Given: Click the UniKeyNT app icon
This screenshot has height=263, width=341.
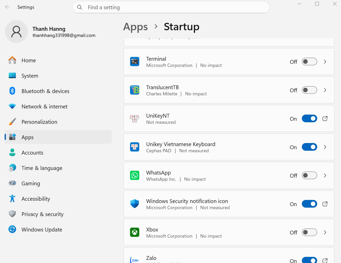Looking at the screenshot, I should click(x=135, y=118).
